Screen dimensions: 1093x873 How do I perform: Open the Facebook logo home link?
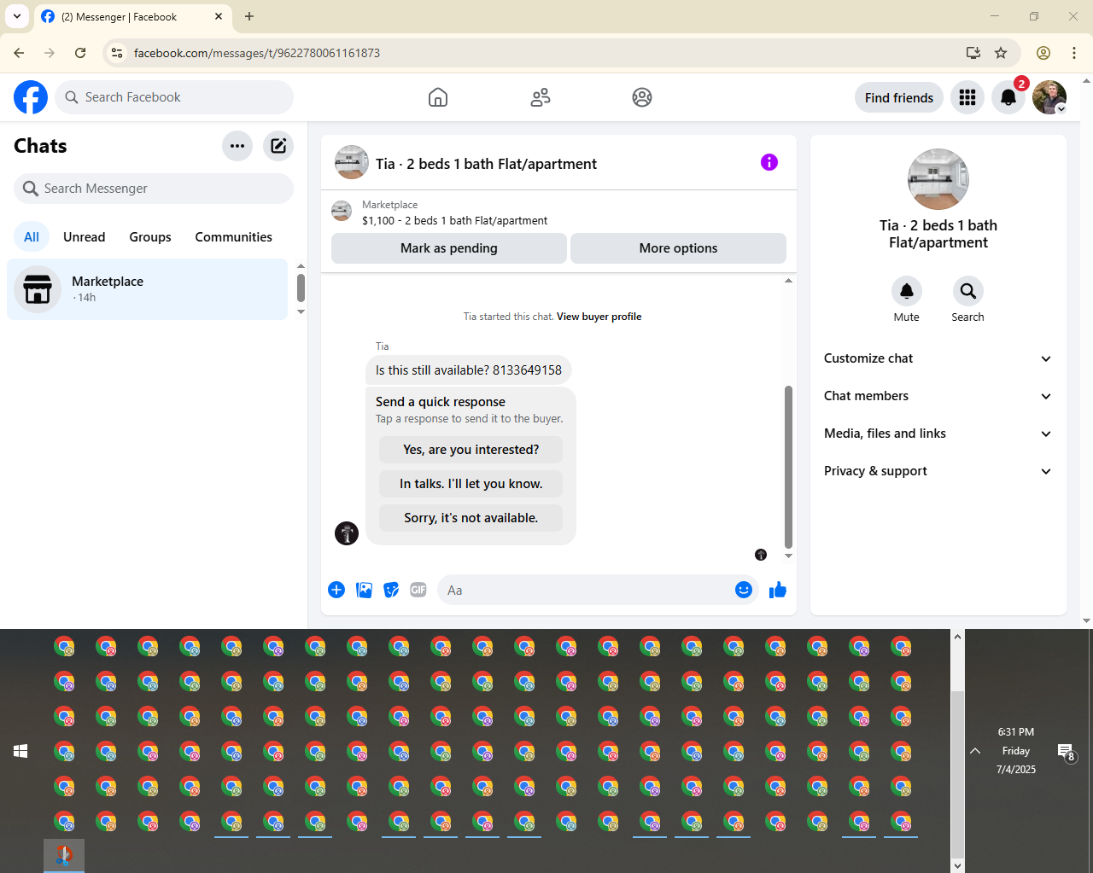pyautogui.click(x=31, y=97)
